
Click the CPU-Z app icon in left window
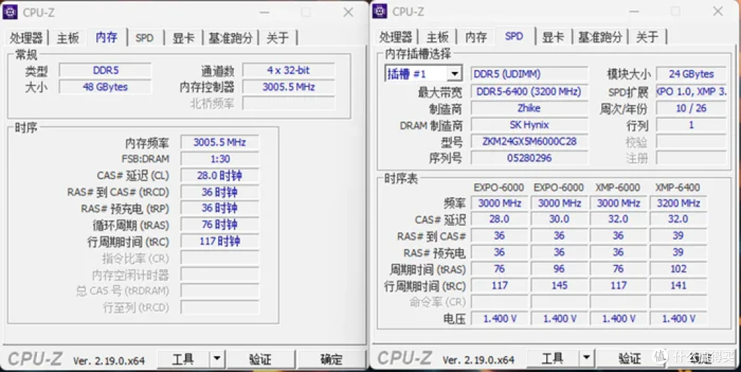point(10,12)
